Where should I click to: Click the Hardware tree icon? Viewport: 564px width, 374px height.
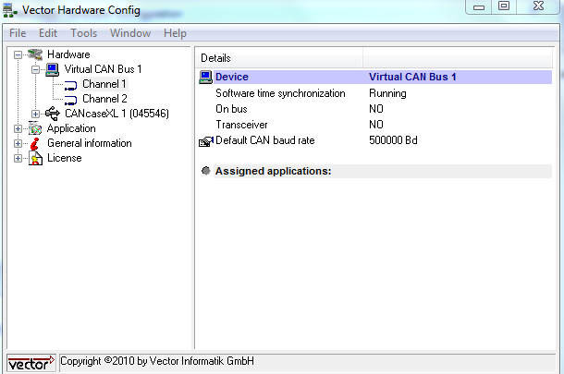pos(36,54)
